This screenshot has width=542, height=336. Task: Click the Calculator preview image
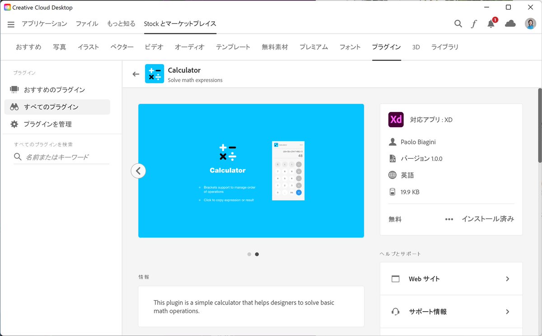click(x=251, y=170)
